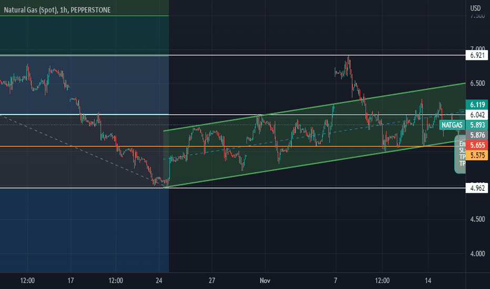Select the red 5.655 price label
The image size is (490, 289).
(476, 145)
